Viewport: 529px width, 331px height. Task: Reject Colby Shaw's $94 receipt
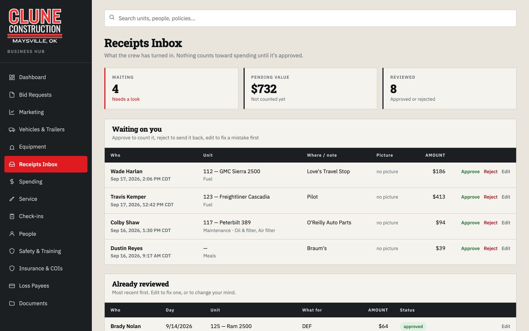(x=490, y=223)
